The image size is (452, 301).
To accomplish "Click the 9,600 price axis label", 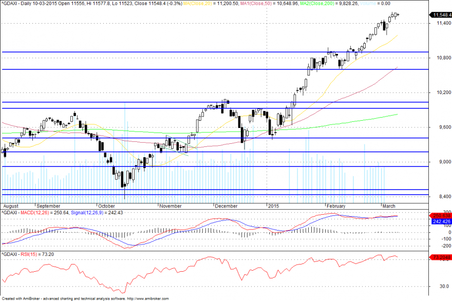I will tap(445, 127).
